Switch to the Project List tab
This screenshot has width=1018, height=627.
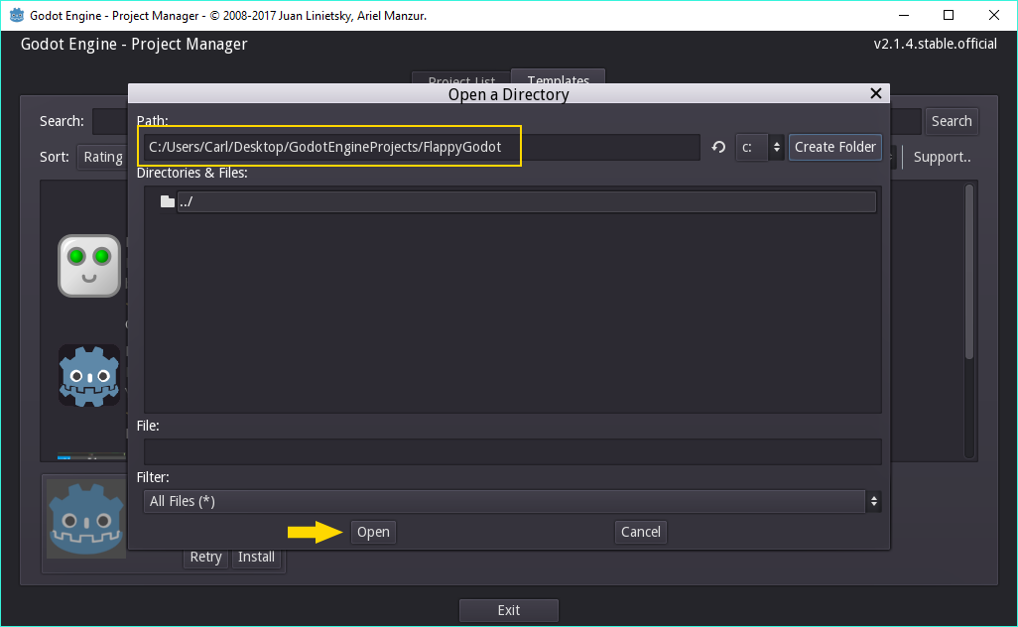pyautogui.click(x=461, y=80)
